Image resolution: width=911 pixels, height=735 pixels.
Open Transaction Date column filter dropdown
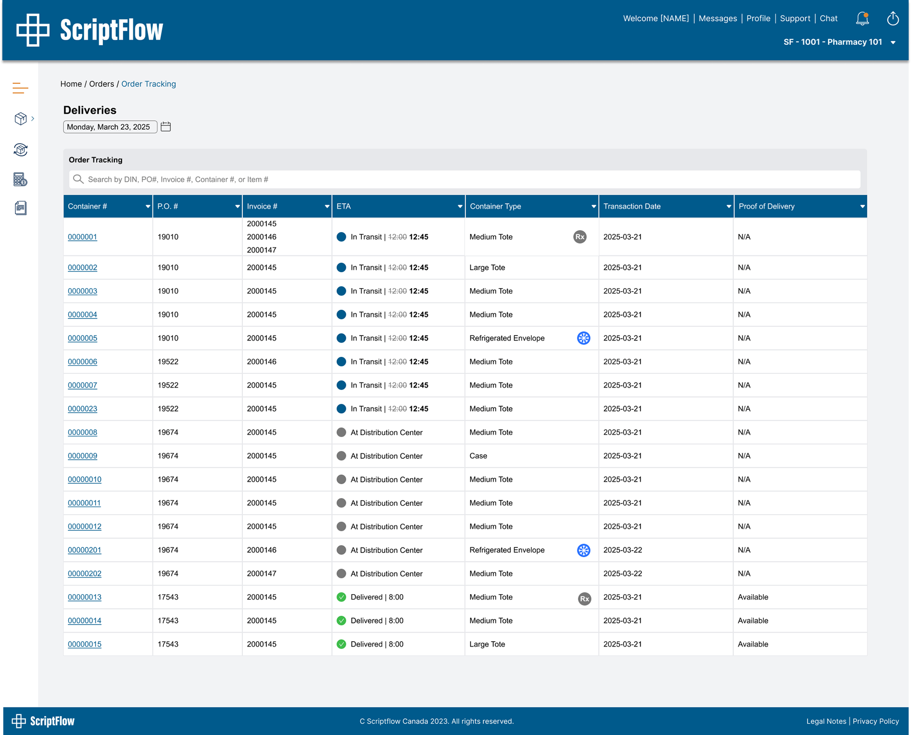pyautogui.click(x=729, y=207)
